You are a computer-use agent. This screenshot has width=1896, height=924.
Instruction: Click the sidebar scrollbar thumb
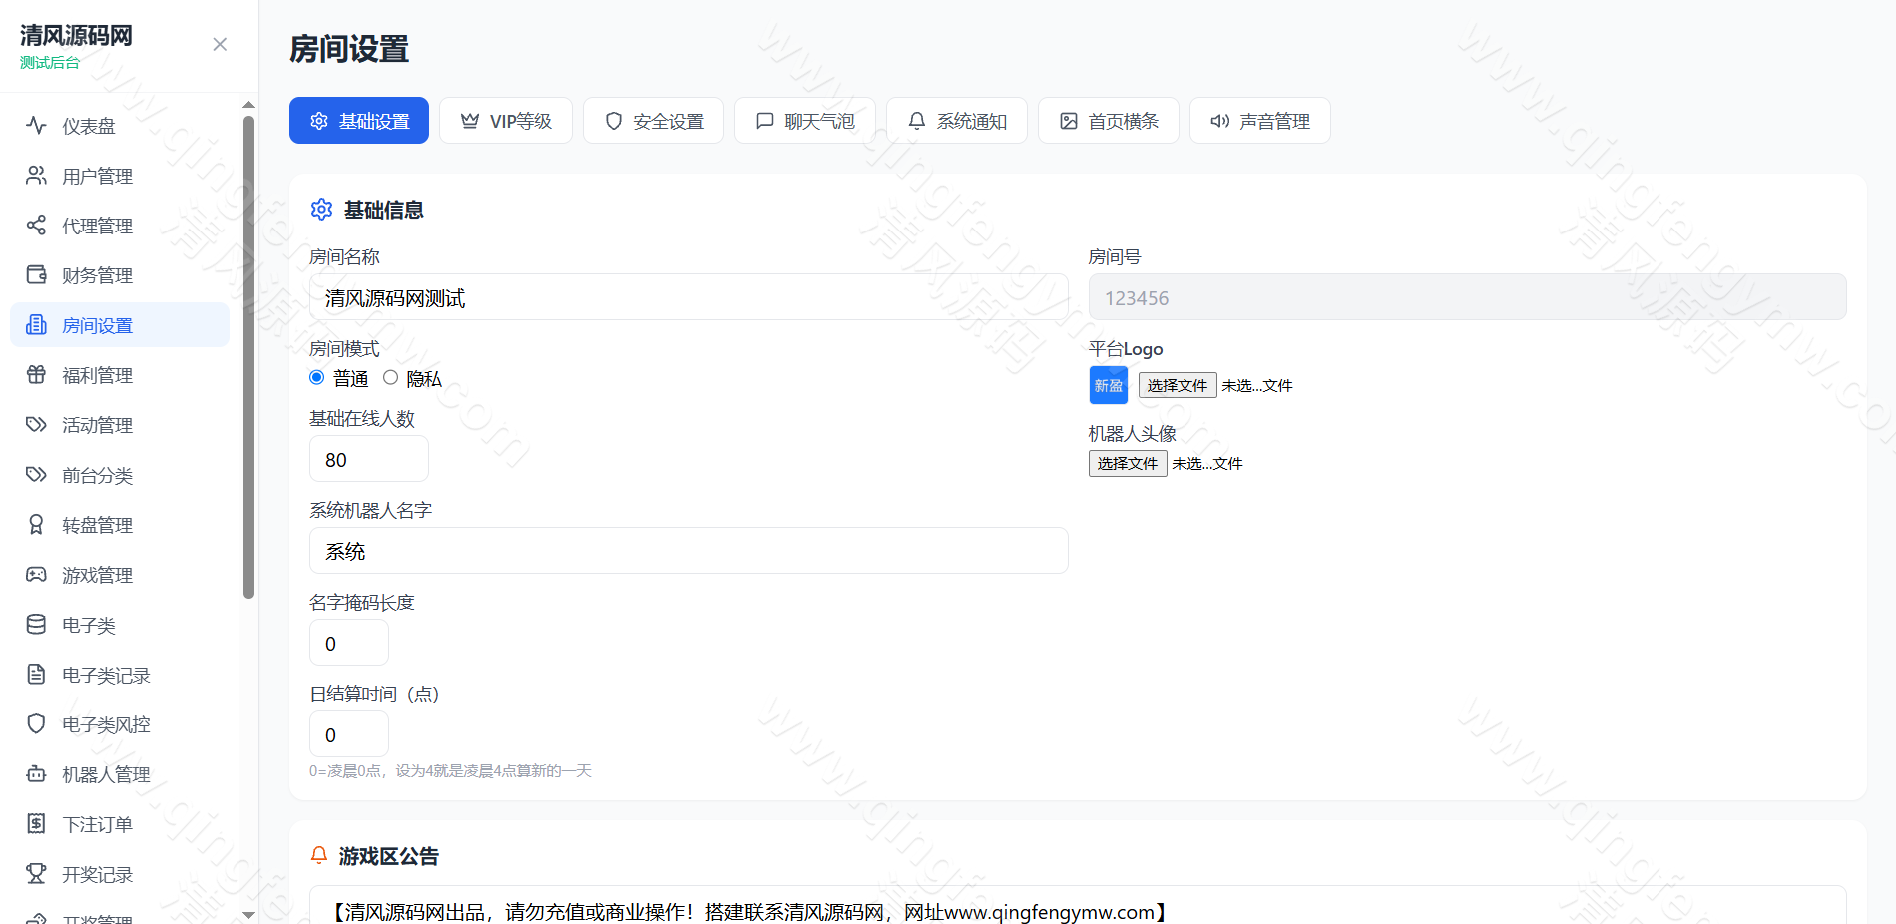click(248, 357)
